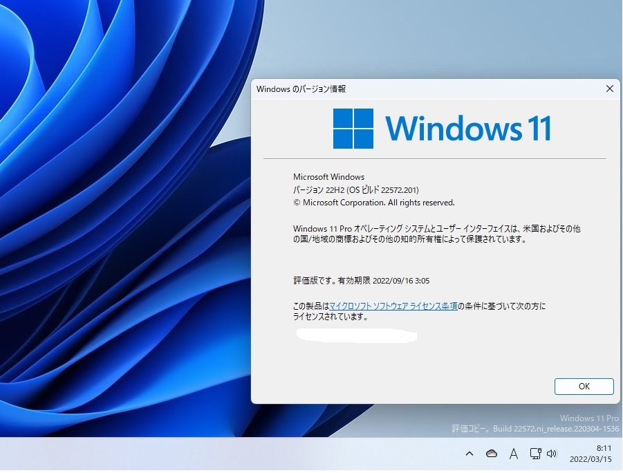Click the OK button in the dialog
Image resolution: width=623 pixels, height=473 pixels.
pyautogui.click(x=584, y=387)
